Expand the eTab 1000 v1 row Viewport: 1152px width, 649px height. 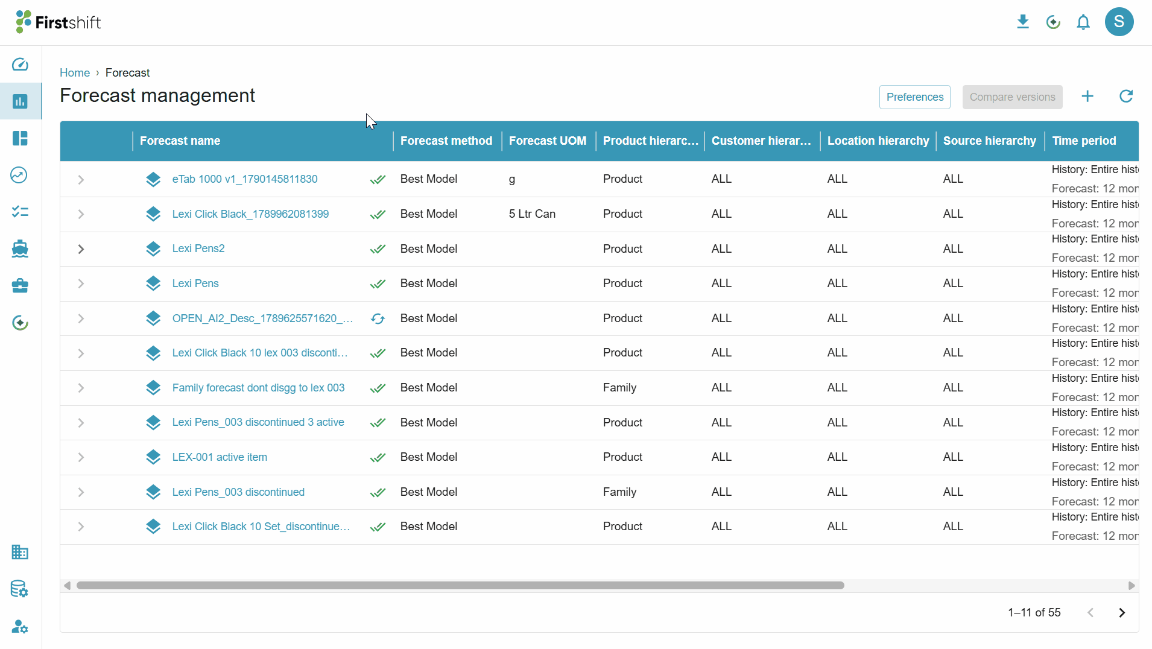pyautogui.click(x=81, y=180)
